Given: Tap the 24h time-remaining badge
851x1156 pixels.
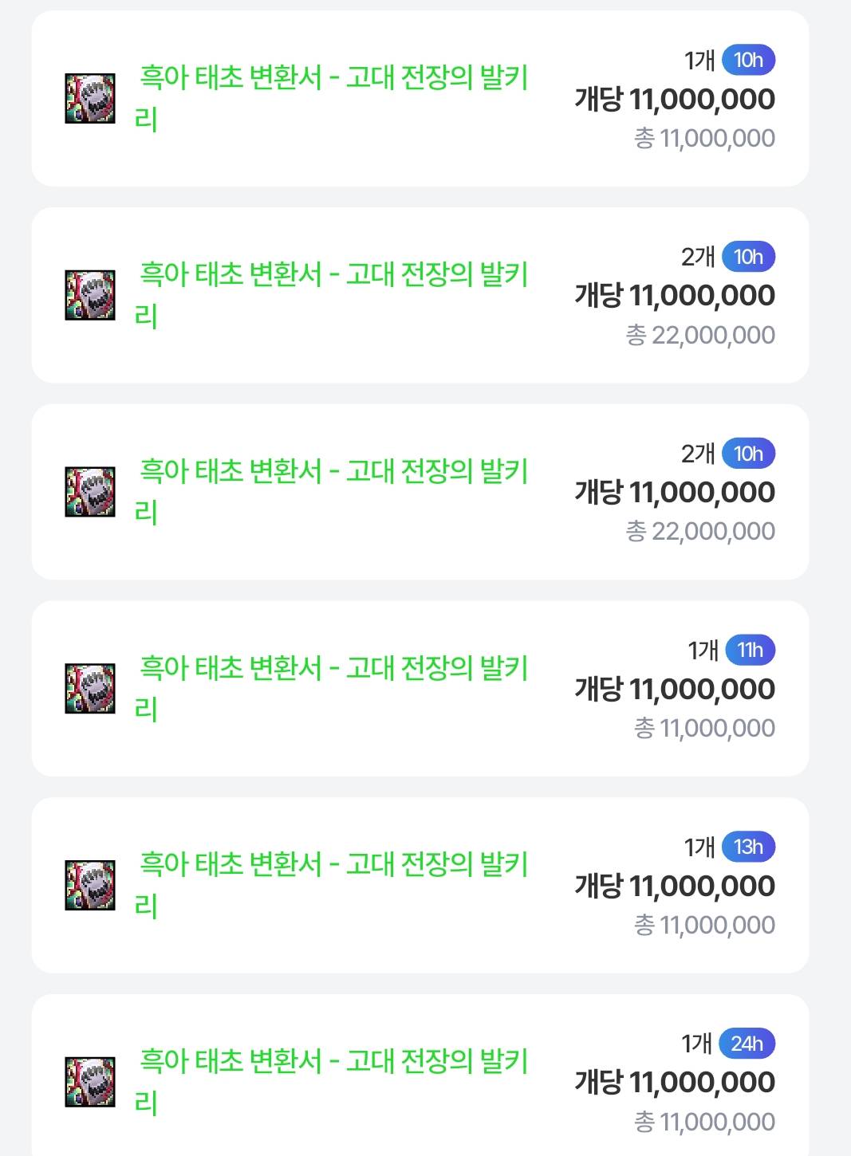Looking at the screenshot, I should 747,1044.
